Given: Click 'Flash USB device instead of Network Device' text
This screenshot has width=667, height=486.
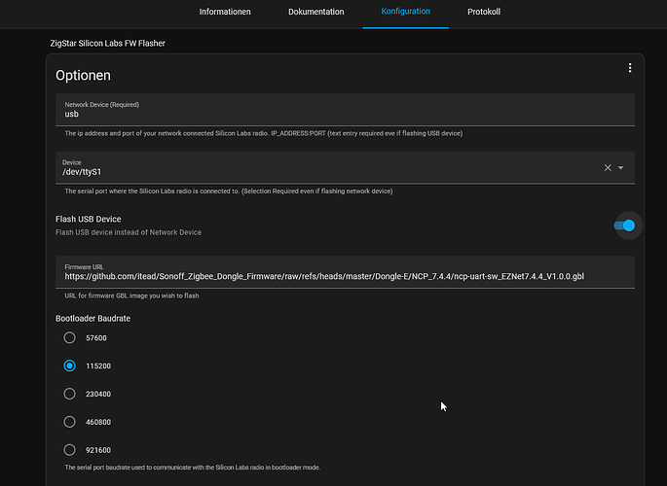Looking at the screenshot, I should [129, 232].
